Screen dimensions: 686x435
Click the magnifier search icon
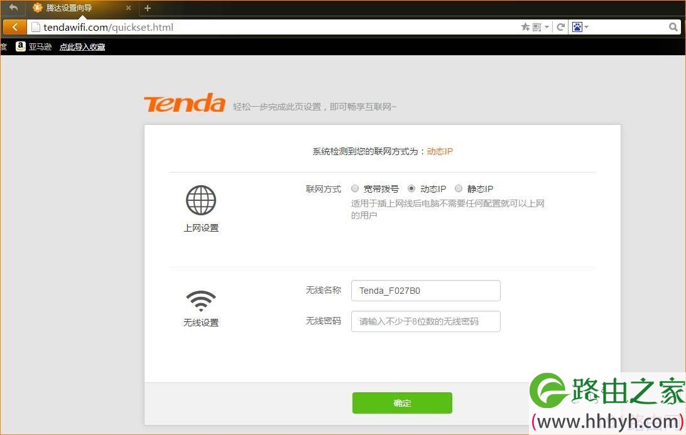tap(673, 27)
